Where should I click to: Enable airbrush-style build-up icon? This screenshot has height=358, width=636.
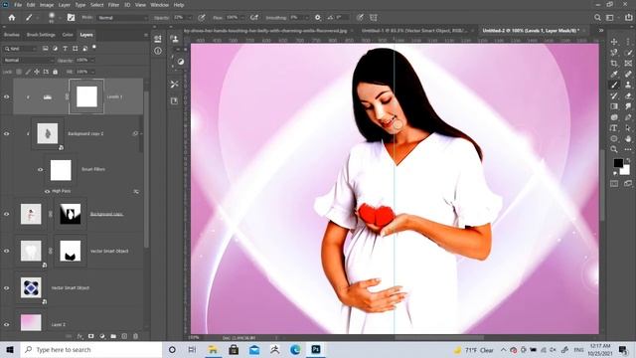[x=254, y=18]
